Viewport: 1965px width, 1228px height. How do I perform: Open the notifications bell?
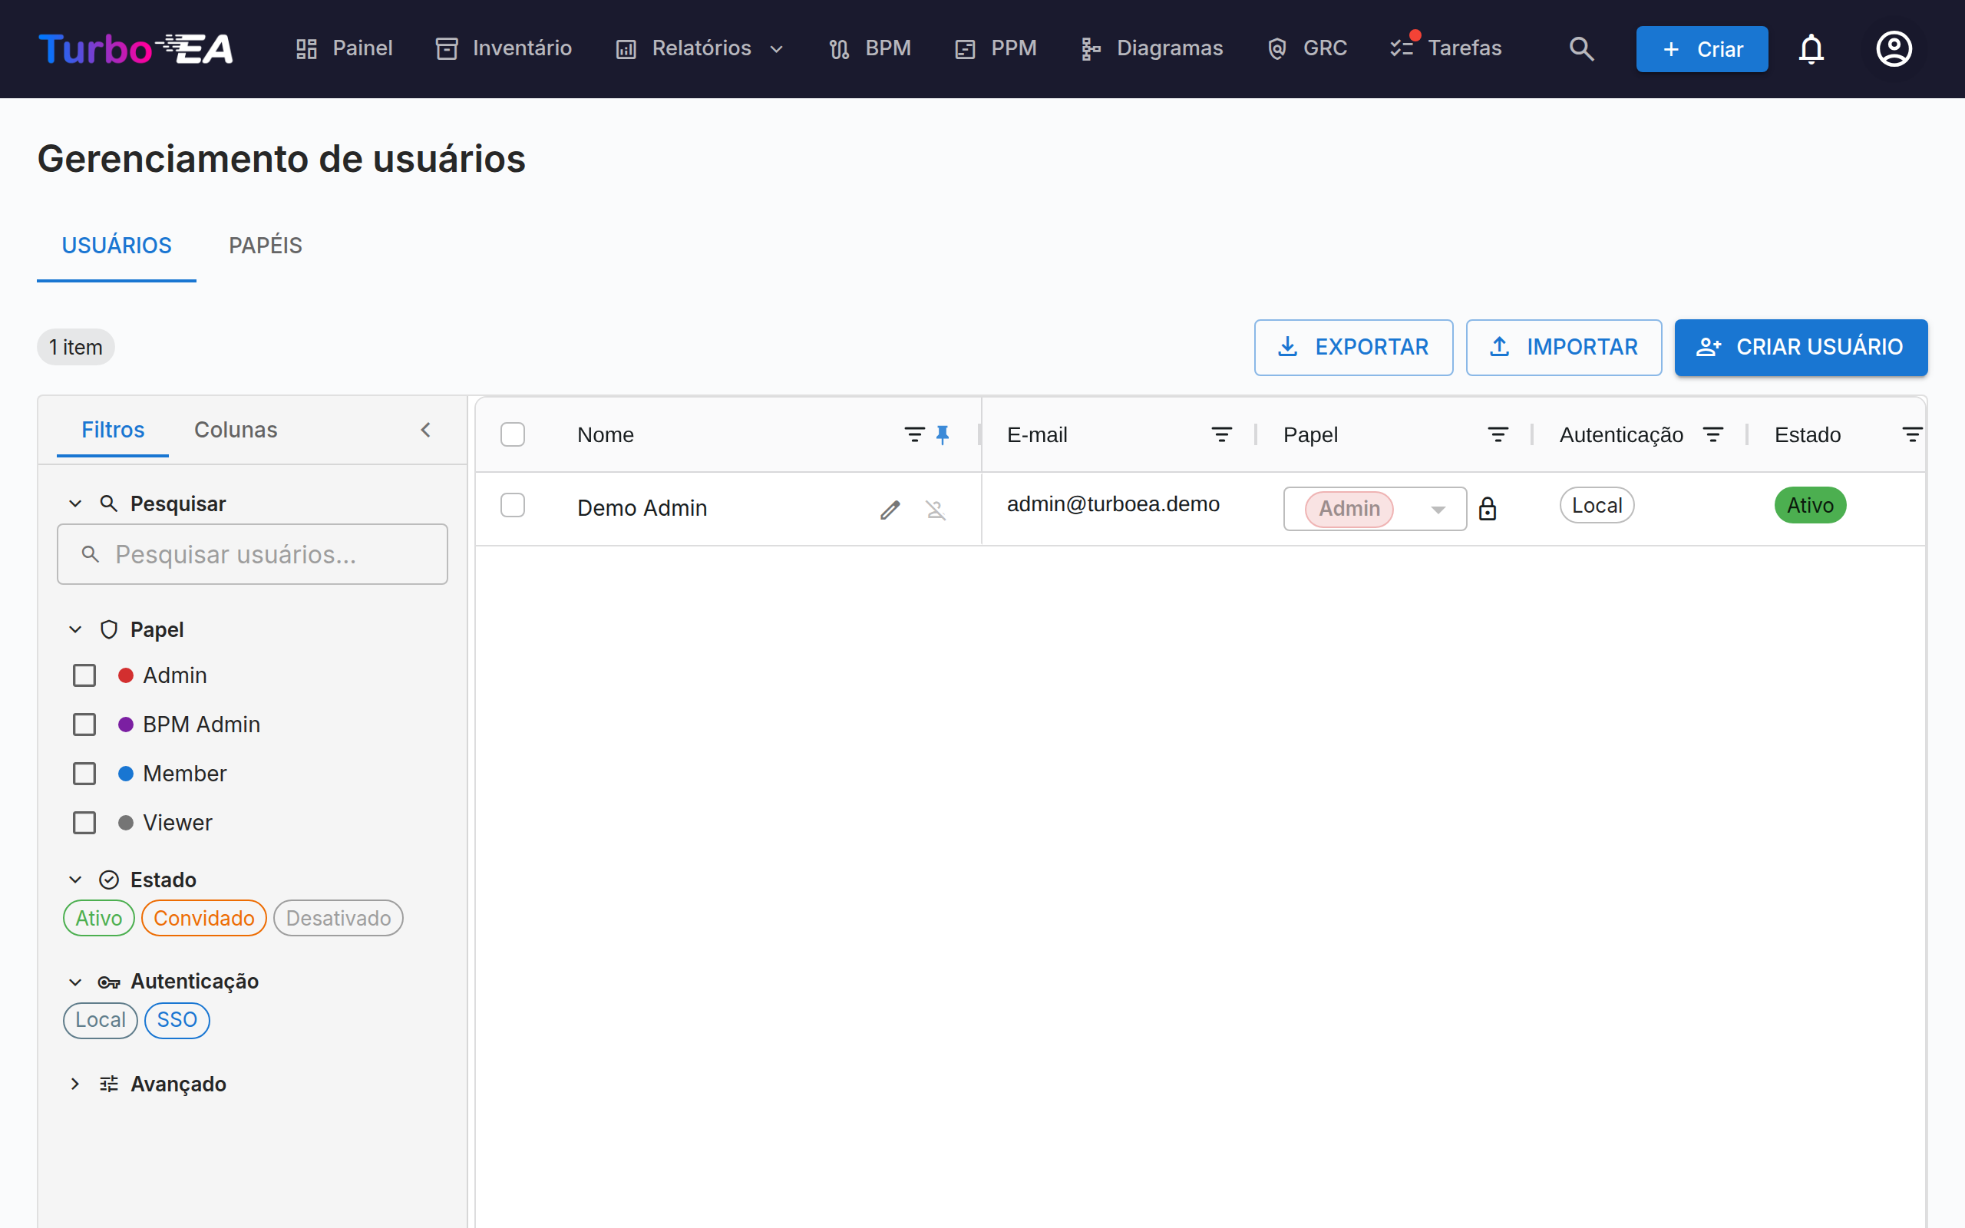[x=1811, y=48]
